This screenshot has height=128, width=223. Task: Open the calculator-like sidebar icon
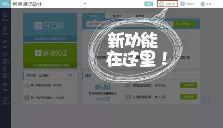(5, 72)
